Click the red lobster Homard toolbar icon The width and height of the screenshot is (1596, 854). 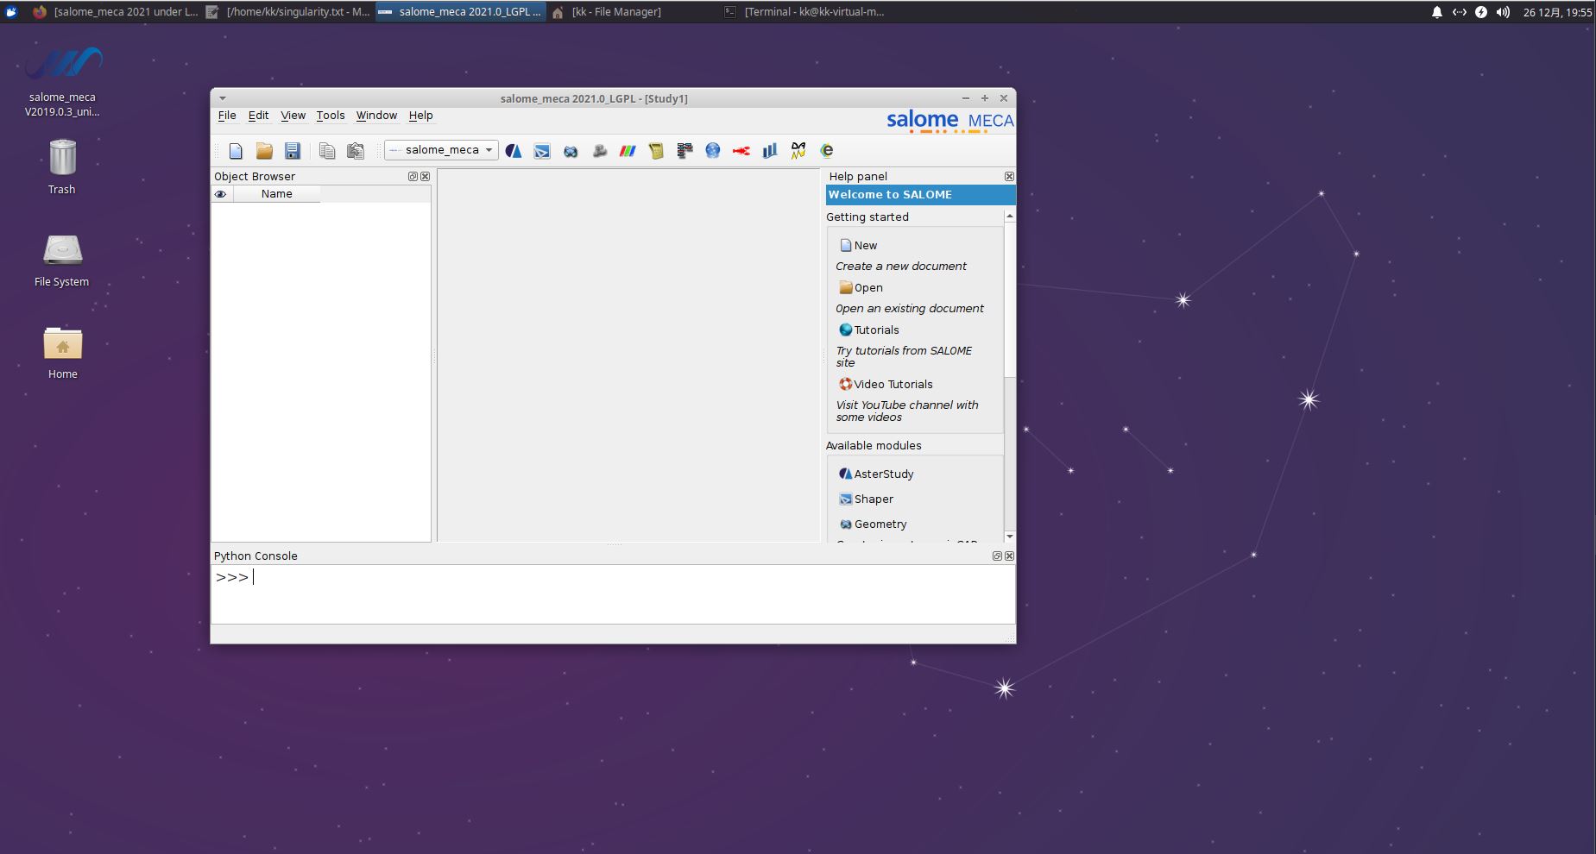[741, 151]
